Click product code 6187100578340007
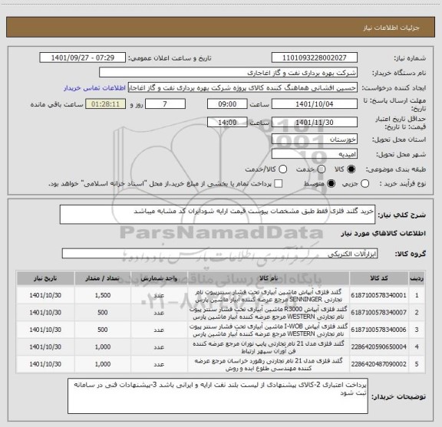442x427 pixels. pos(379,312)
